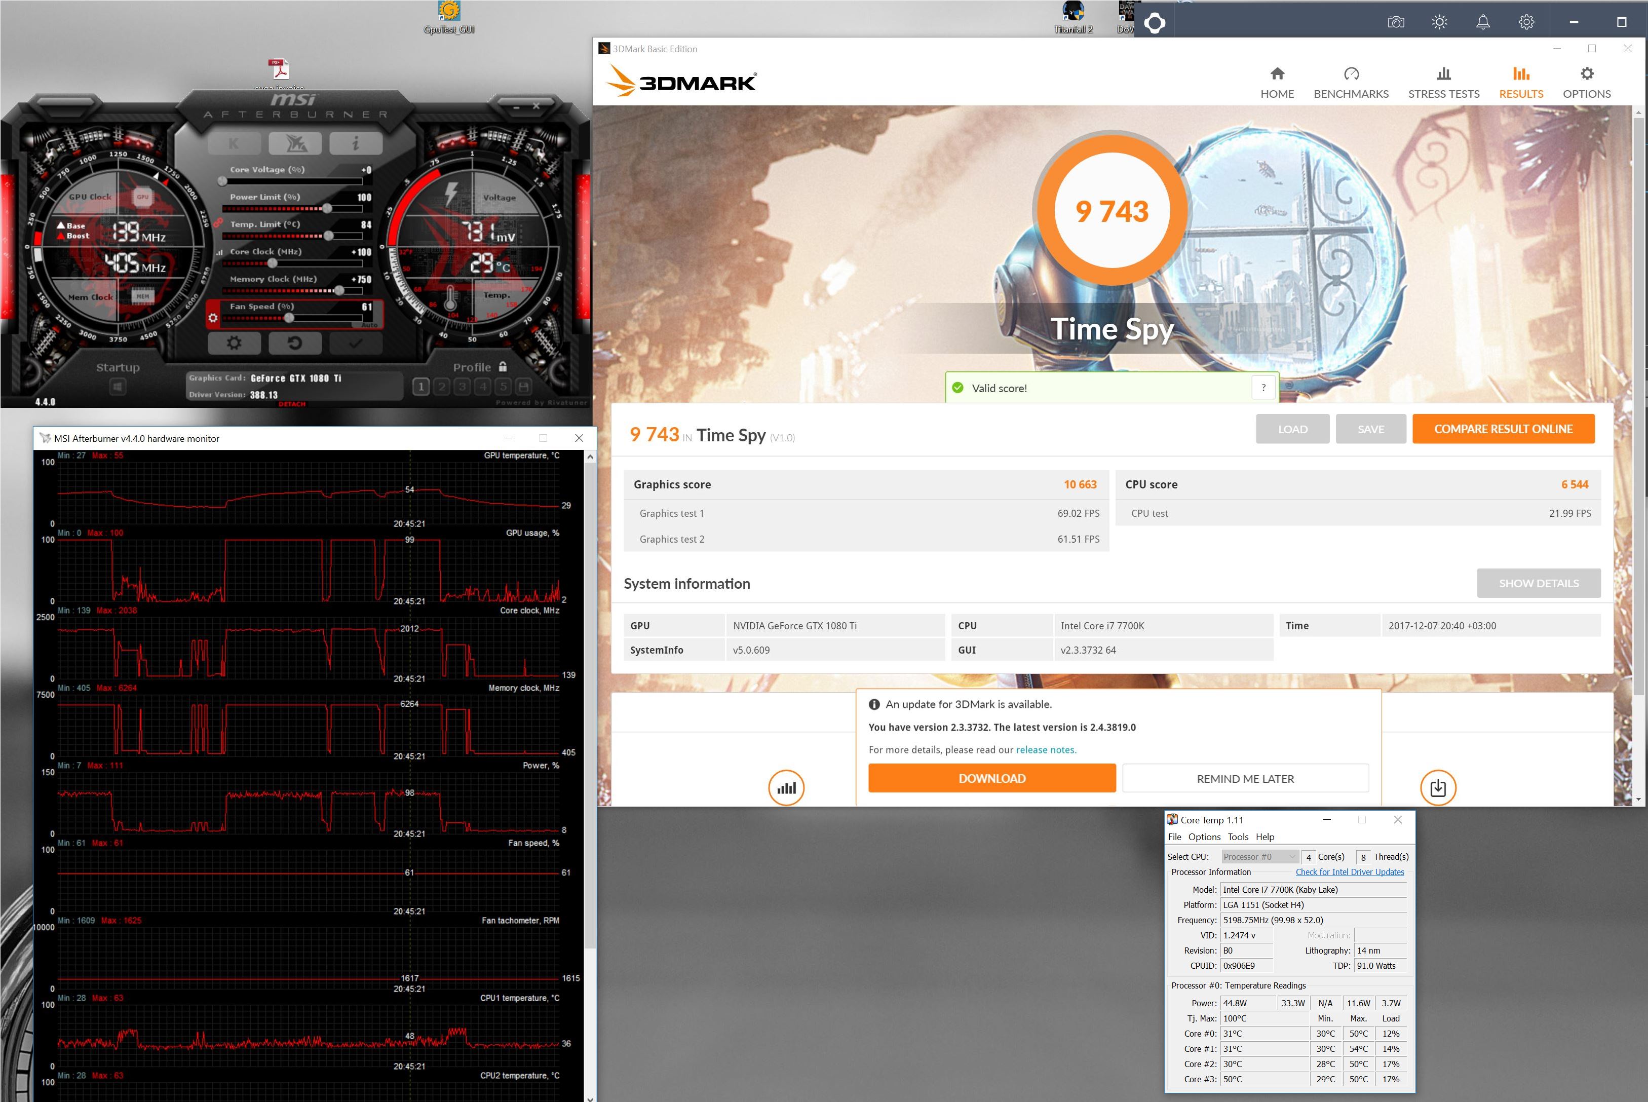Image resolution: width=1648 pixels, height=1102 pixels.
Task: Adjust the Temp. Limit slider handle
Action: click(328, 236)
